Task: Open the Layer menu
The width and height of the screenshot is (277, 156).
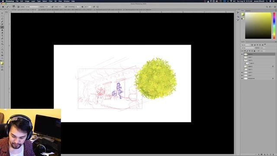Action: pyautogui.click(x=33, y=1)
